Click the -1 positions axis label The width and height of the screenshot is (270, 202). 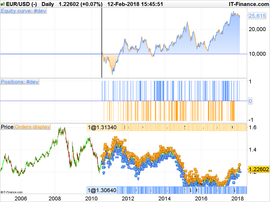coord(251,120)
